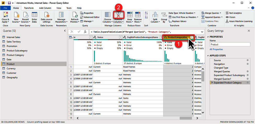255x124 pixels.
Task: Open the Help tab
Action: point(79,8)
